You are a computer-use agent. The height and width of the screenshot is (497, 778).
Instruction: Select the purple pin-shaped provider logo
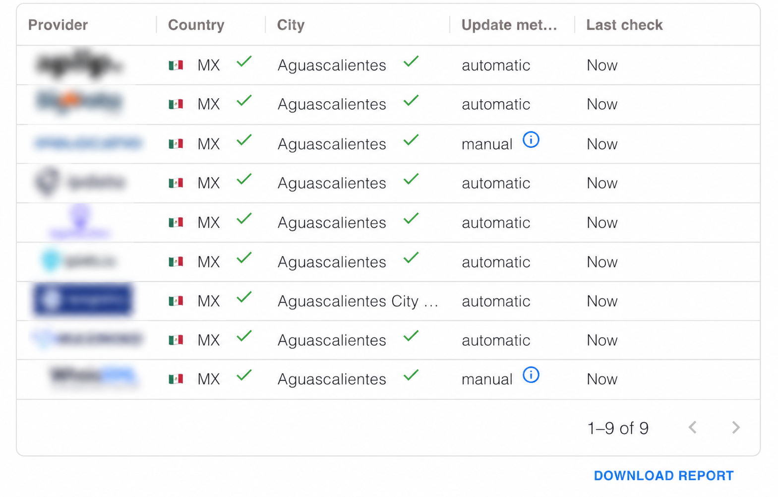(80, 222)
